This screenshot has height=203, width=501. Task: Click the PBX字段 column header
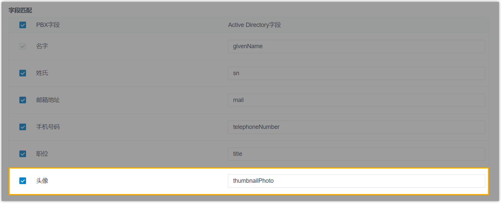(48, 25)
